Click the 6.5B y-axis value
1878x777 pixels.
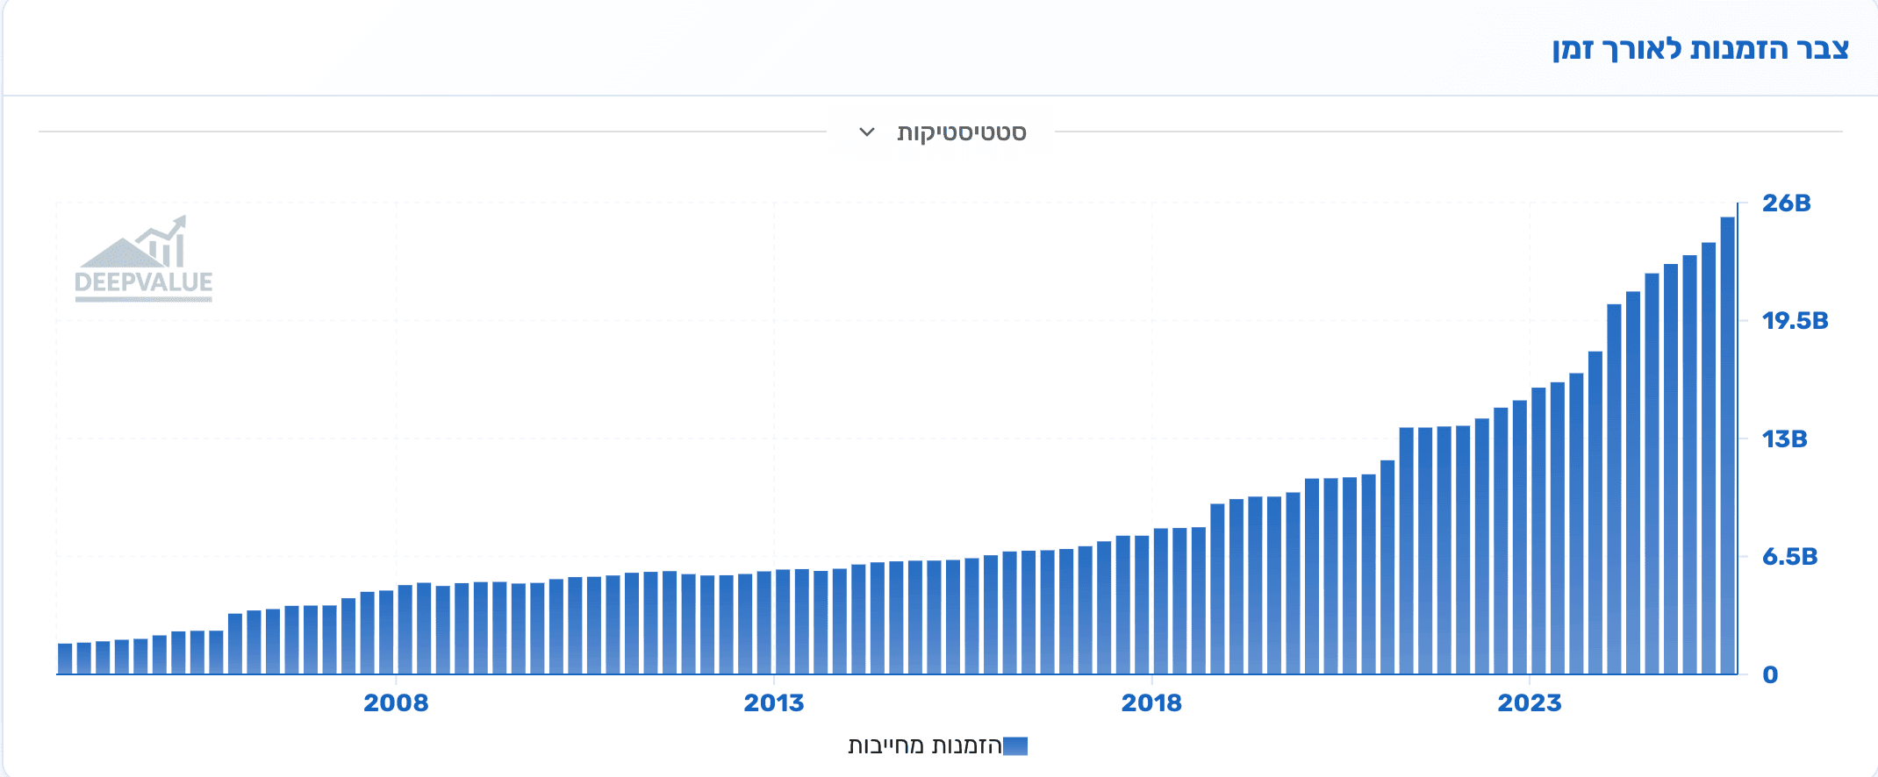coord(1789,557)
